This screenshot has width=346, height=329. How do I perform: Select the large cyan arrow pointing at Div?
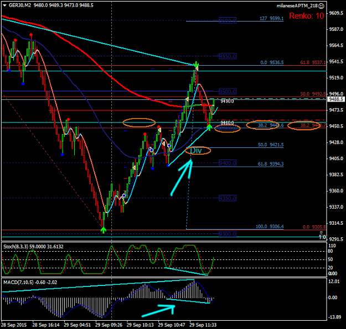(x=182, y=178)
